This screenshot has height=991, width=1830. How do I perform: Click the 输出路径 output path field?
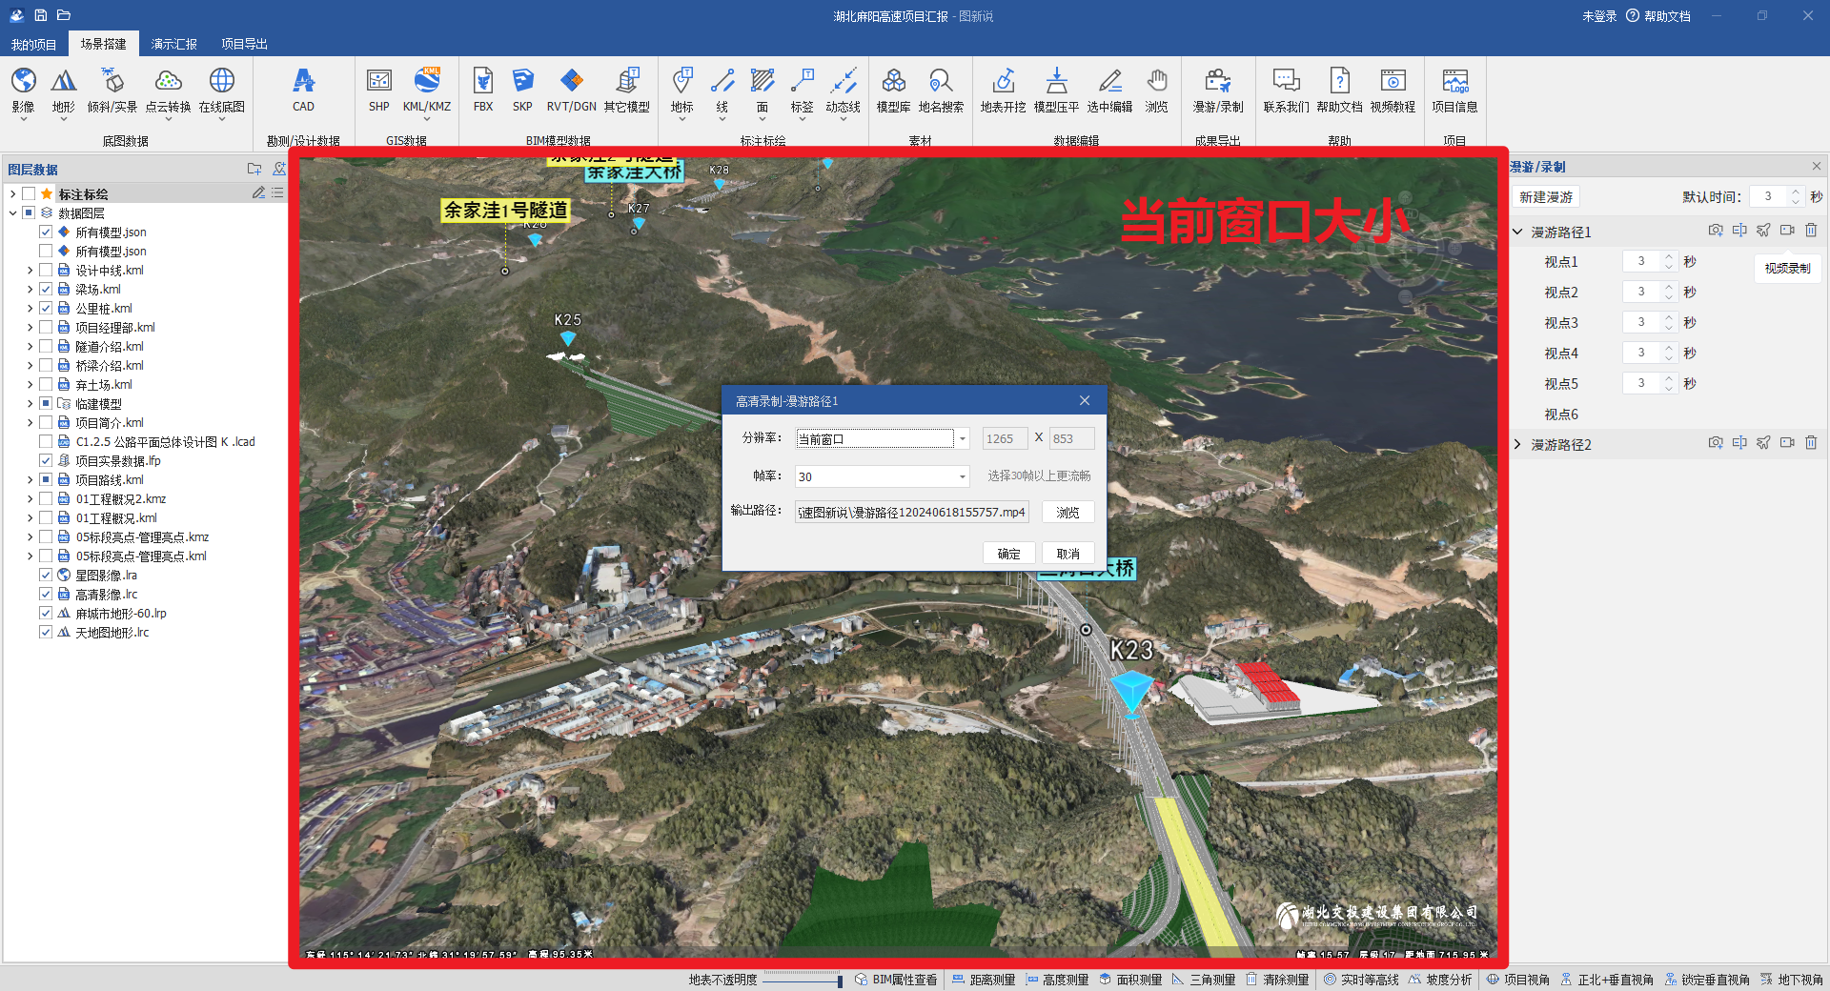click(x=911, y=513)
